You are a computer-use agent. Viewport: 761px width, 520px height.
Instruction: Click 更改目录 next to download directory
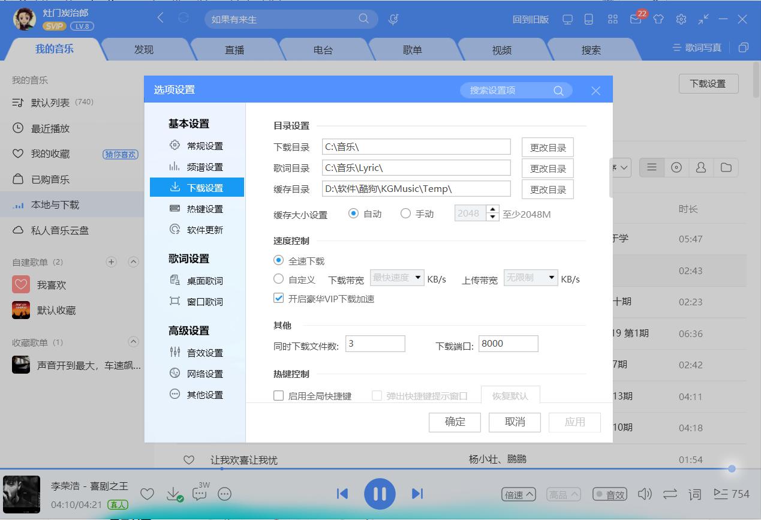[547, 147]
